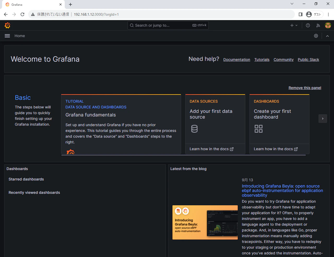Click the Welcome to Grafana heading
Viewport: 334px width, 257px height.
click(x=45, y=59)
